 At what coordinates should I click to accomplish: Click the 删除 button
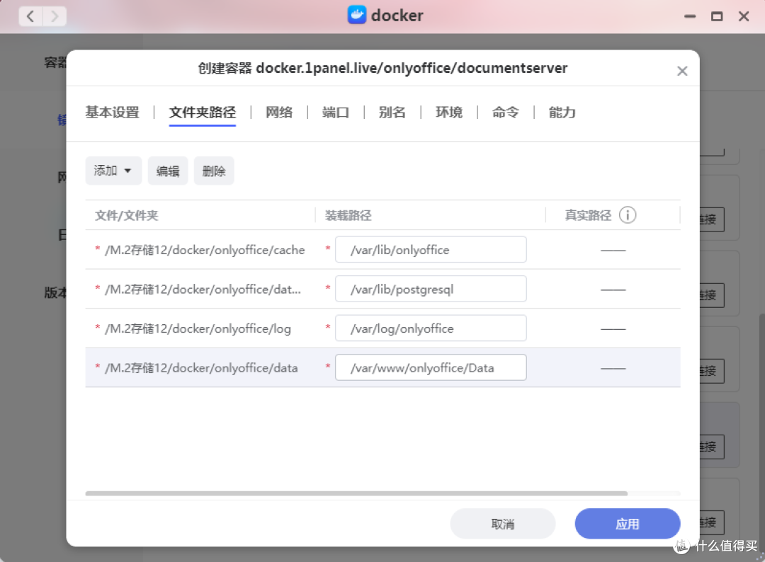point(214,171)
